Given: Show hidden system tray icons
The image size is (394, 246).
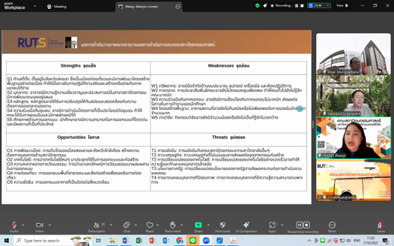Looking at the screenshot, I should [x=310, y=241].
